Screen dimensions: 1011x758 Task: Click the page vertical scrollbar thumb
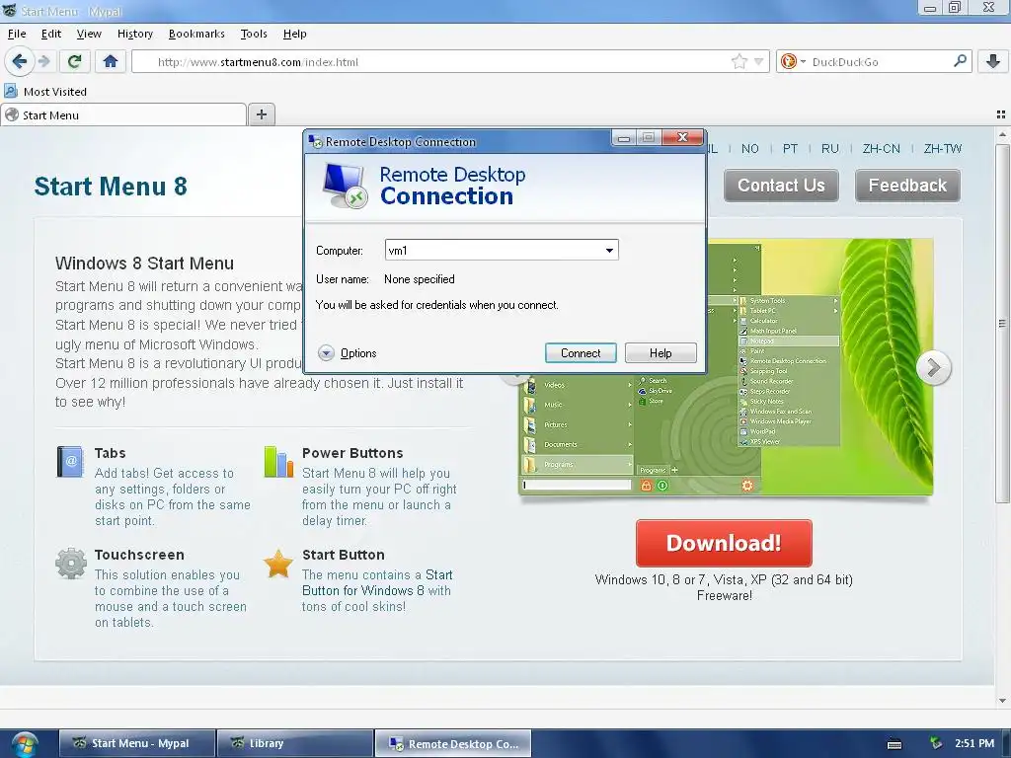click(x=1002, y=323)
